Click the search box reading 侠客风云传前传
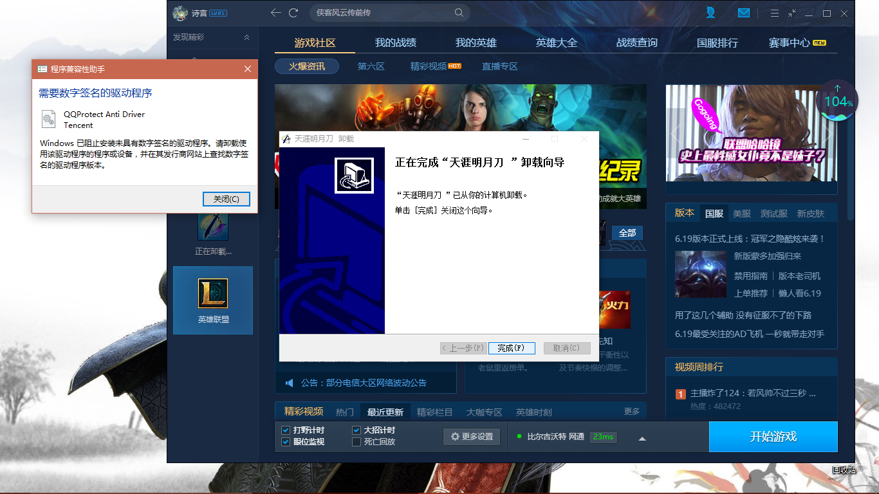879x494 pixels. (389, 13)
